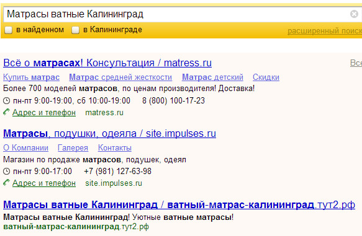Open the 'расширенный поиск' link
Screen dimensions: 362x236
[325, 31]
